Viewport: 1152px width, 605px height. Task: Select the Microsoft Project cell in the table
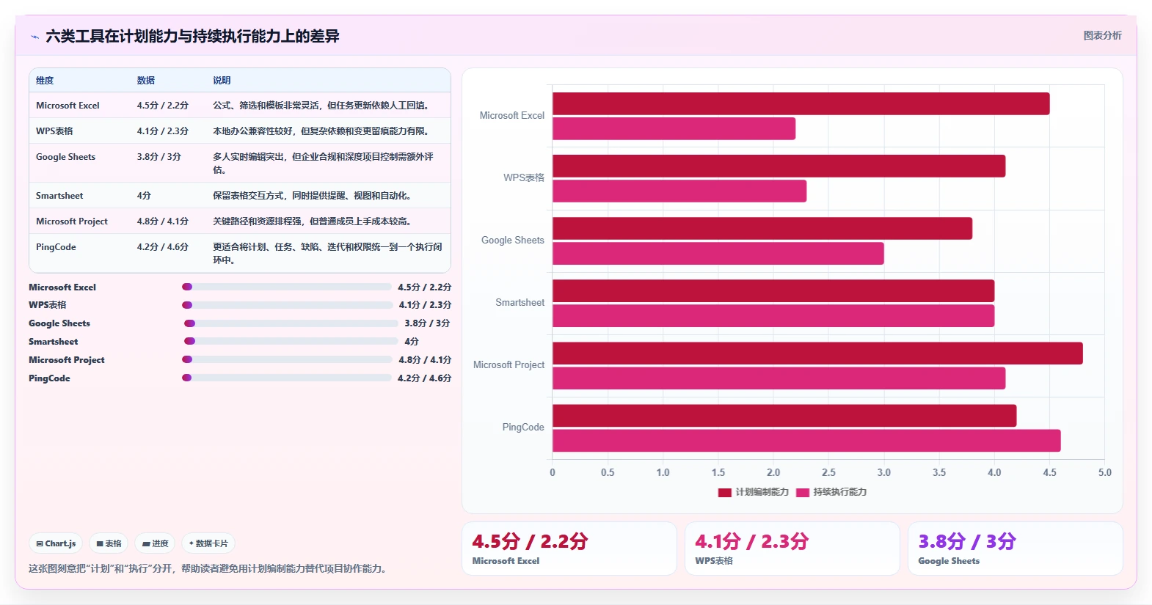click(x=72, y=221)
